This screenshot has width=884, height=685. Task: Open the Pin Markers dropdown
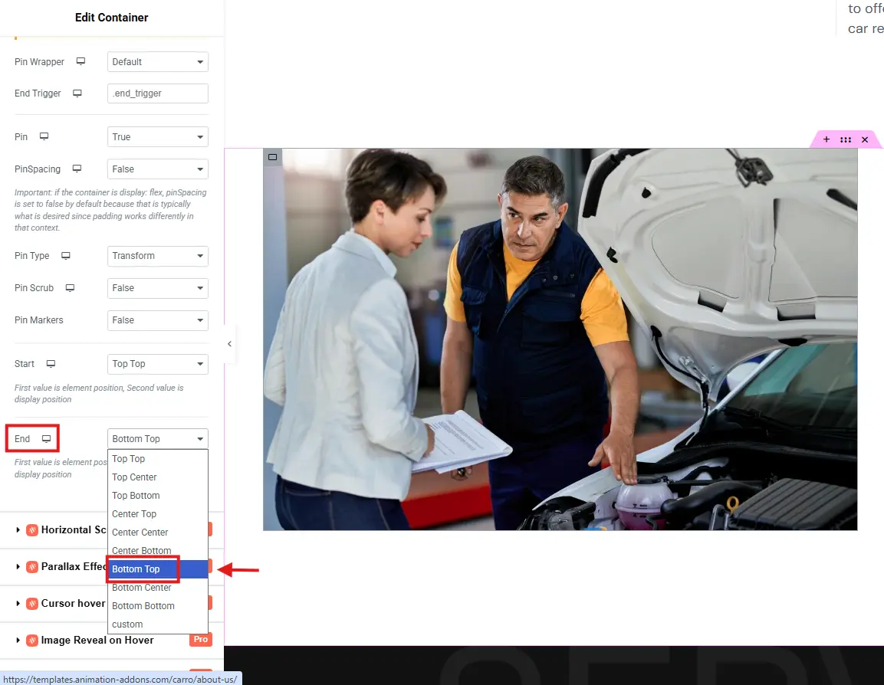157,320
